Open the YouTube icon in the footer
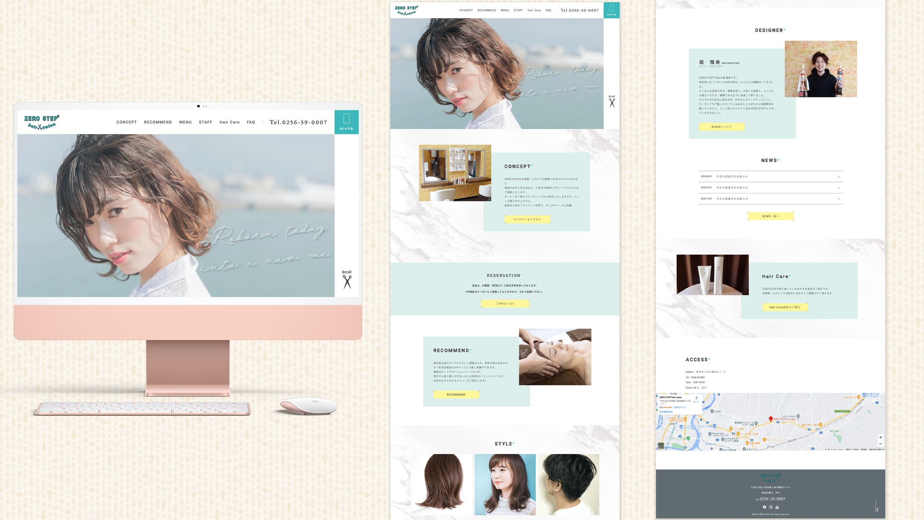The image size is (924, 520). [777, 507]
